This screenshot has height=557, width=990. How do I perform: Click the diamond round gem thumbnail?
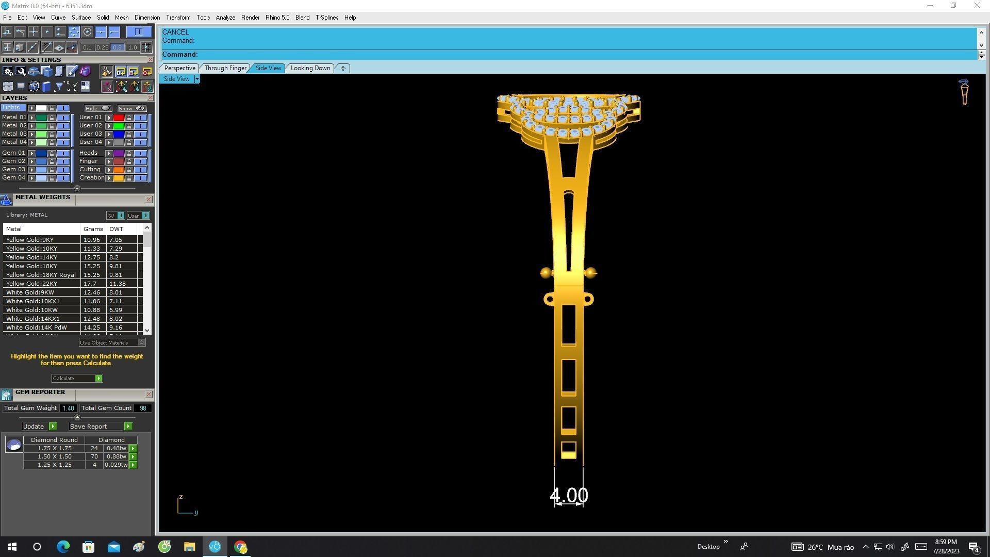(14, 445)
